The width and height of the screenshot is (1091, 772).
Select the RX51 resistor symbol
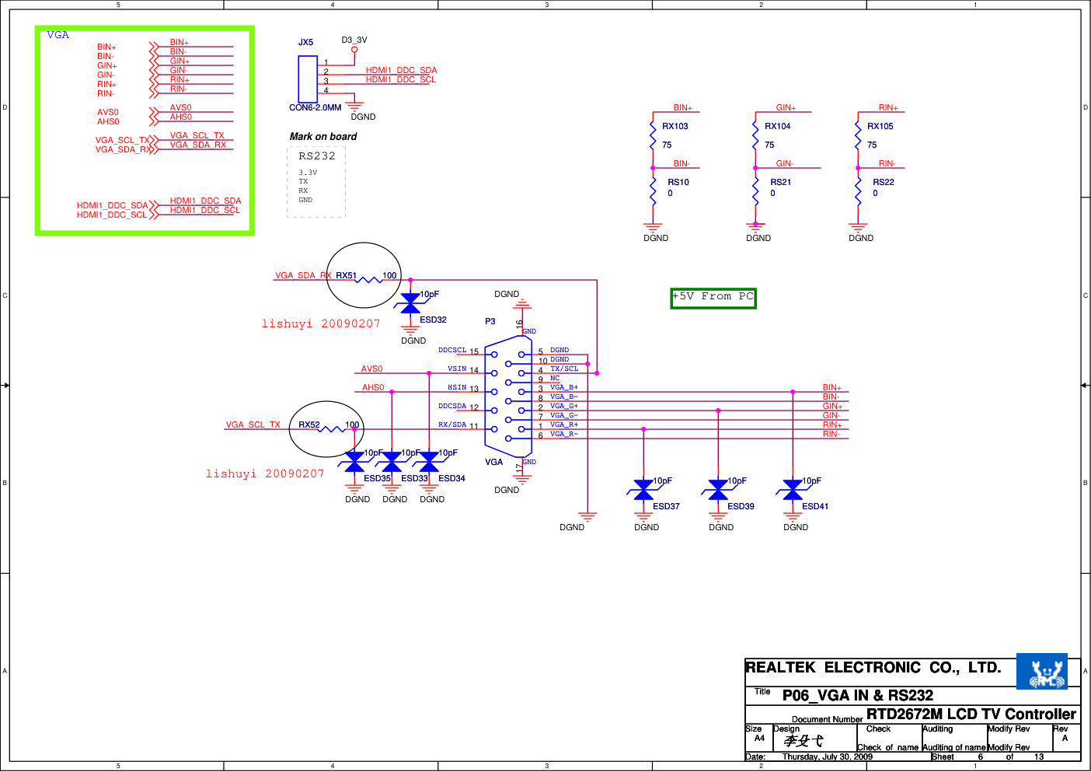coord(369,280)
